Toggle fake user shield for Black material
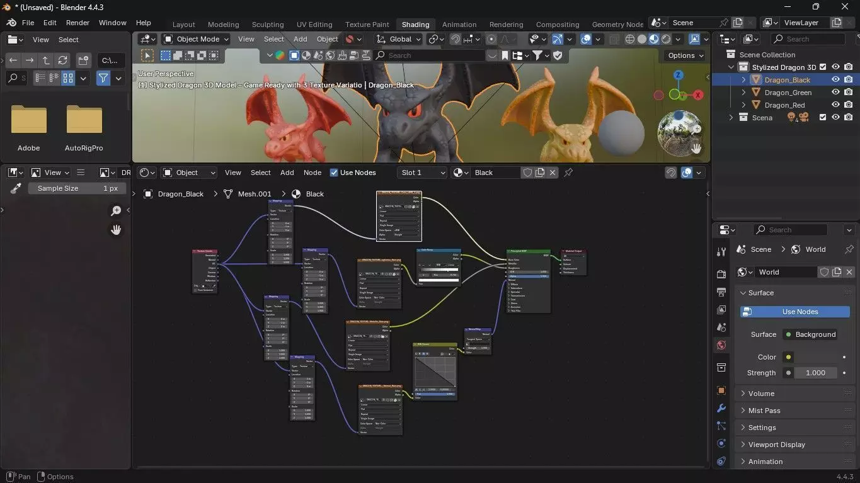Image resolution: width=860 pixels, height=483 pixels. (527, 173)
